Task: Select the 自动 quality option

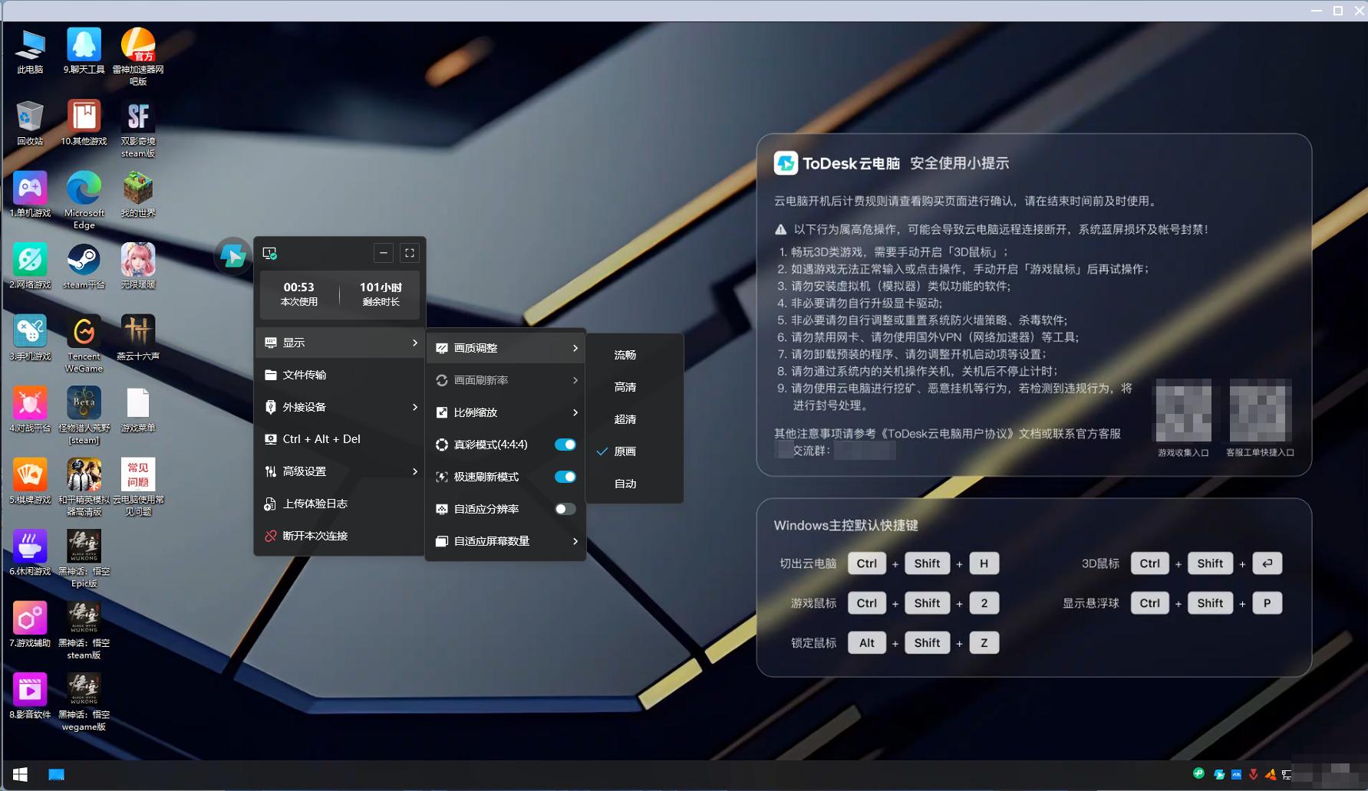Action: 635,484
